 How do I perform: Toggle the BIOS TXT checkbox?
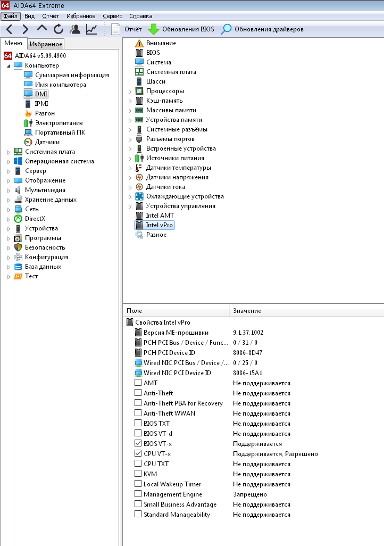click(x=138, y=423)
